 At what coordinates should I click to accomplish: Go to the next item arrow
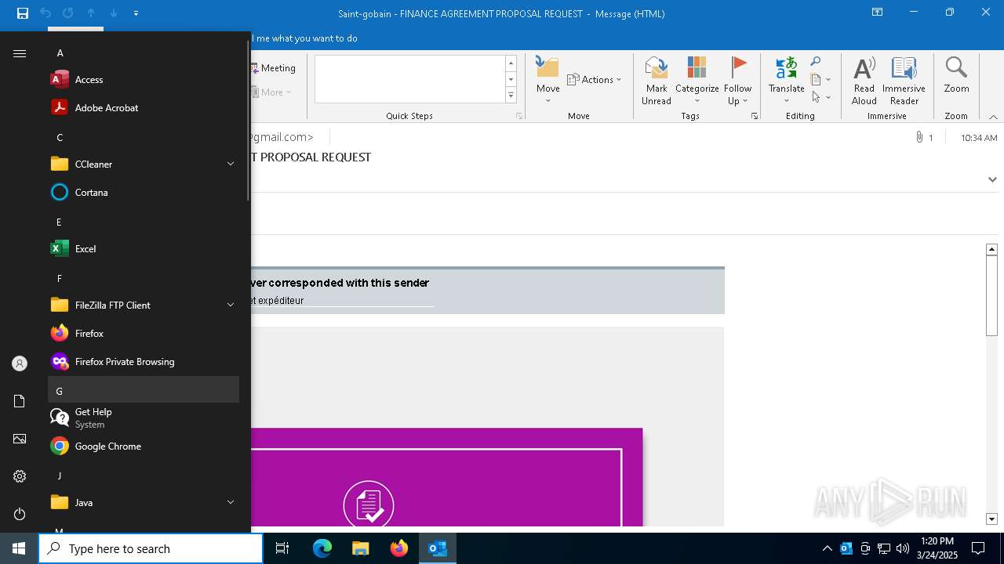tap(114, 13)
